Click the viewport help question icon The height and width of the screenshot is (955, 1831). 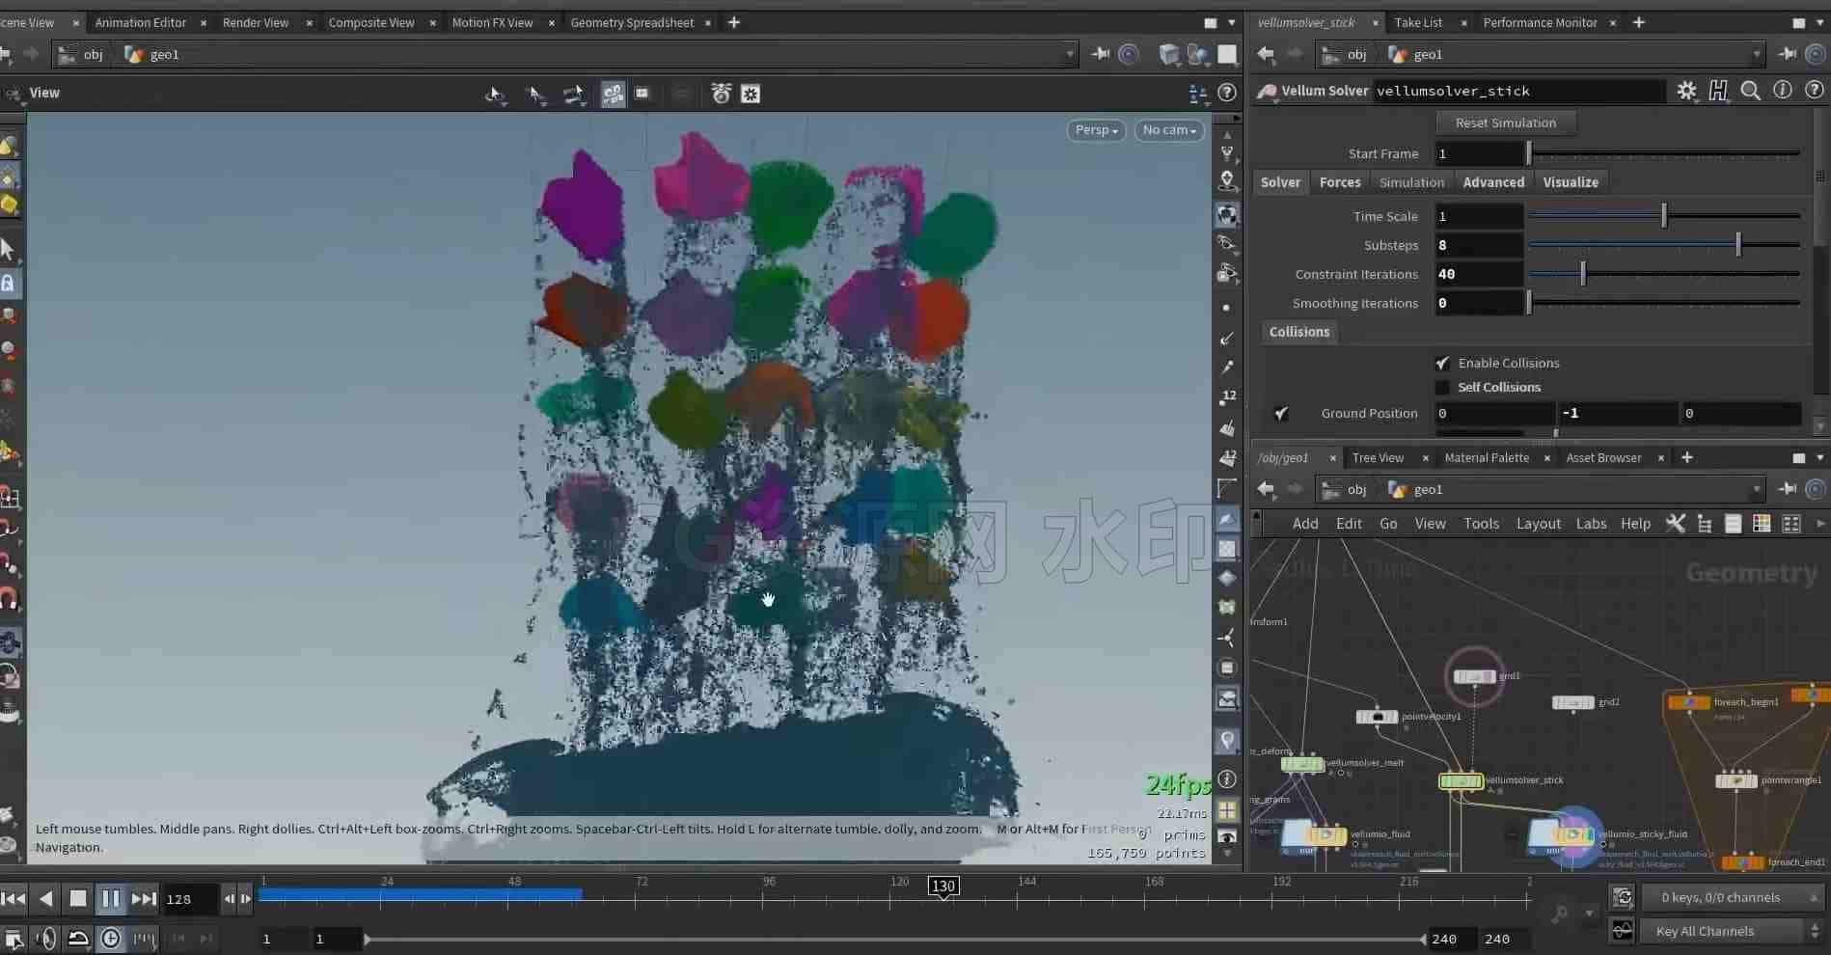point(1227,93)
